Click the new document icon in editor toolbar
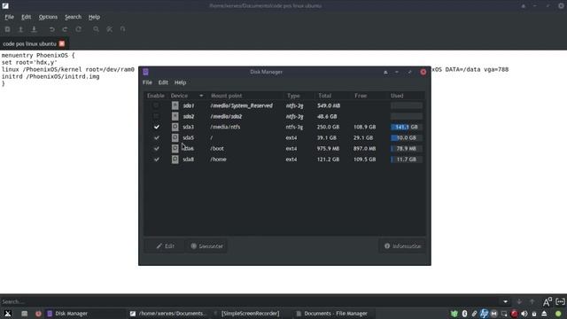Screen dimensions: 567x319 (7, 29)
